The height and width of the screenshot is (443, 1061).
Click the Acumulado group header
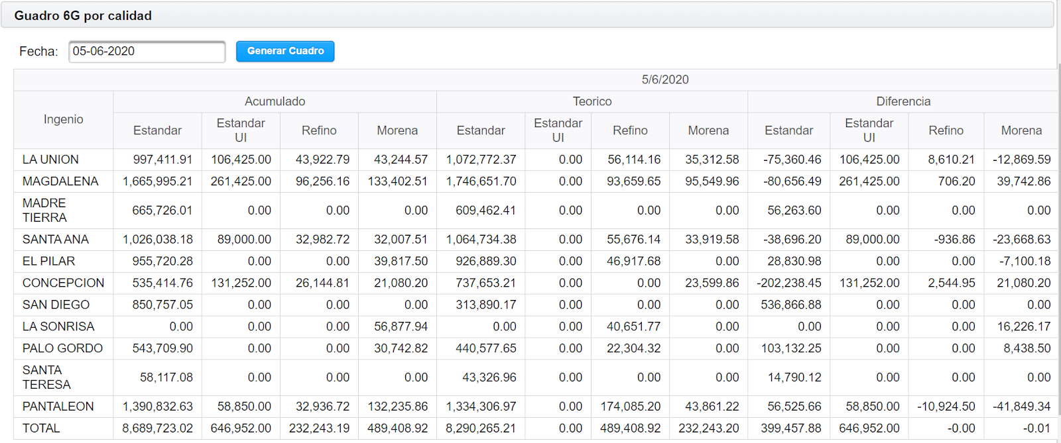click(x=275, y=101)
